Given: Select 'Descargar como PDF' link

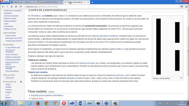Looking at the screenshot, I should [14, 38].
